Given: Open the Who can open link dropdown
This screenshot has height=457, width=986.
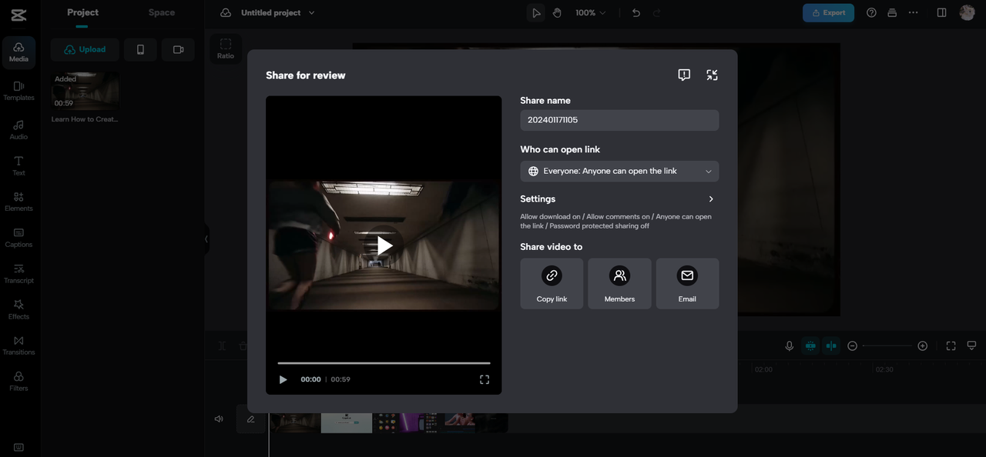Looking at the screenshot, I should (x=619, y=171).
